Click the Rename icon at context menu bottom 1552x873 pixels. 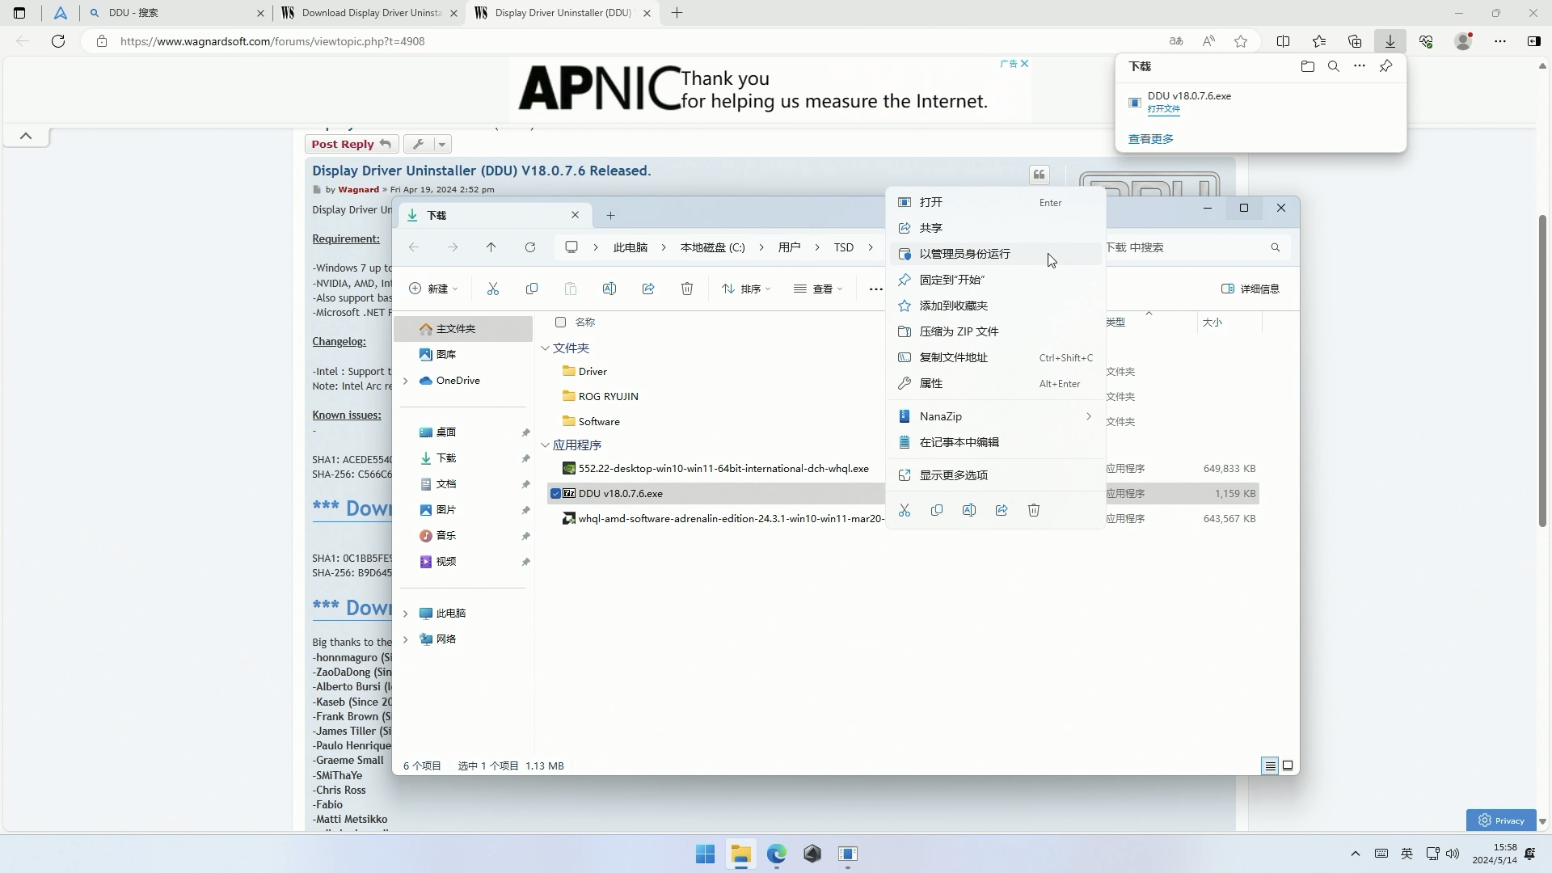(x=969, y=510)
